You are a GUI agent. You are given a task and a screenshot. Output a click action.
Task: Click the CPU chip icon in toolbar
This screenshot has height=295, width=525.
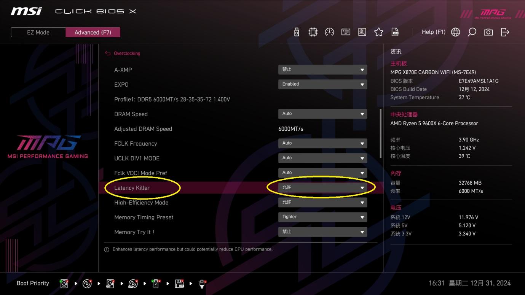click(313, 32)
